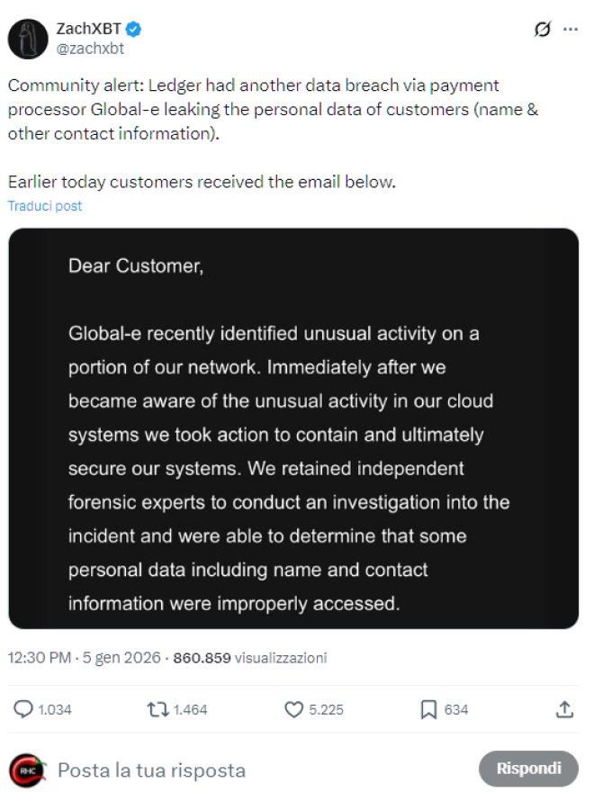Viewport: 594px width, 810px height.
Task: Click the ZachXBT display name
Action: coord(90,29)
